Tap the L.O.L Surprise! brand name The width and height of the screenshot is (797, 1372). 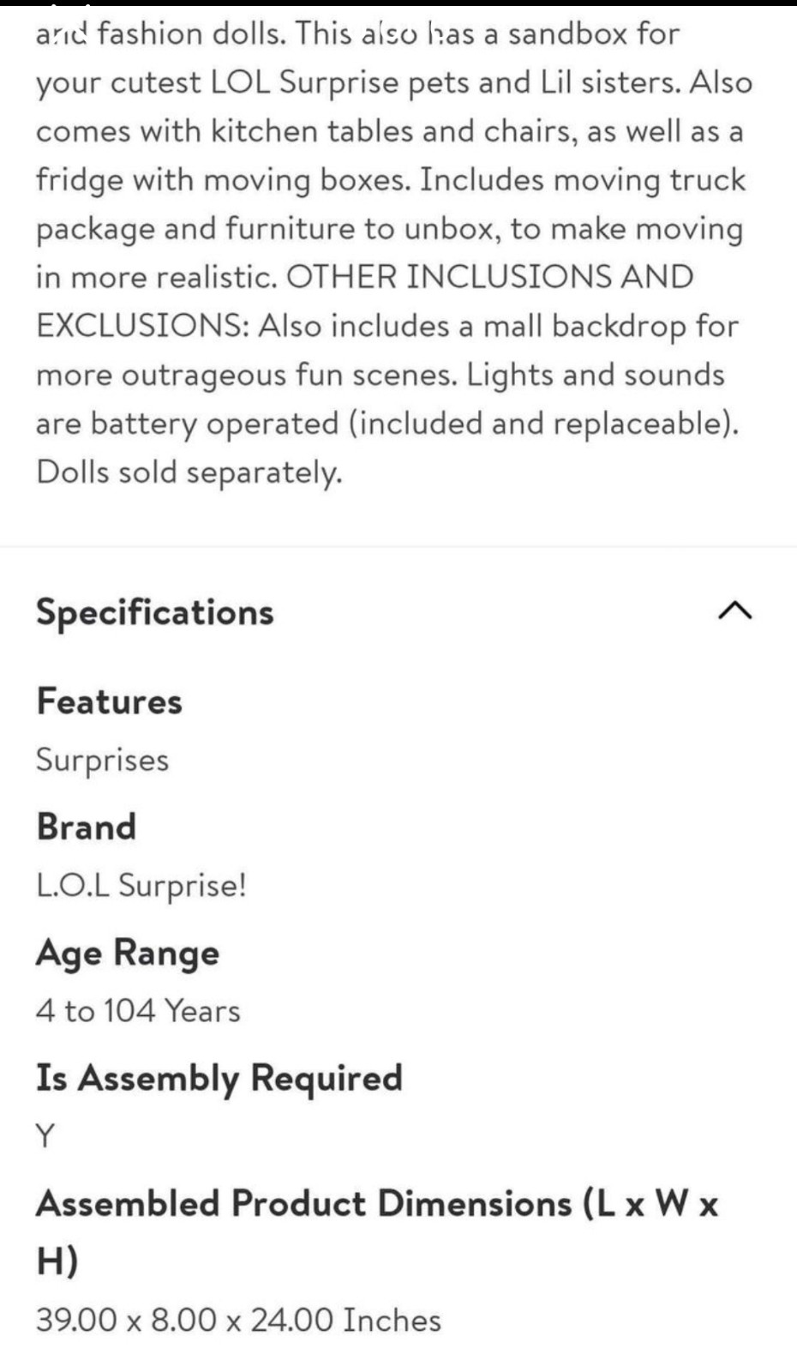tap(141, 885)
